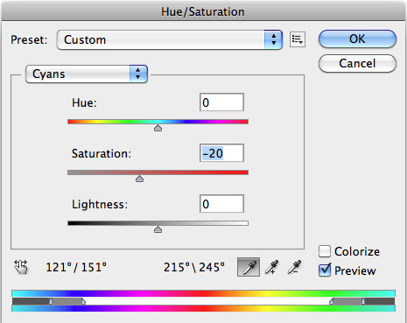Open the Preset dropdown showing Custom
This screenshot has width=407, height=323.
[170, 39]
